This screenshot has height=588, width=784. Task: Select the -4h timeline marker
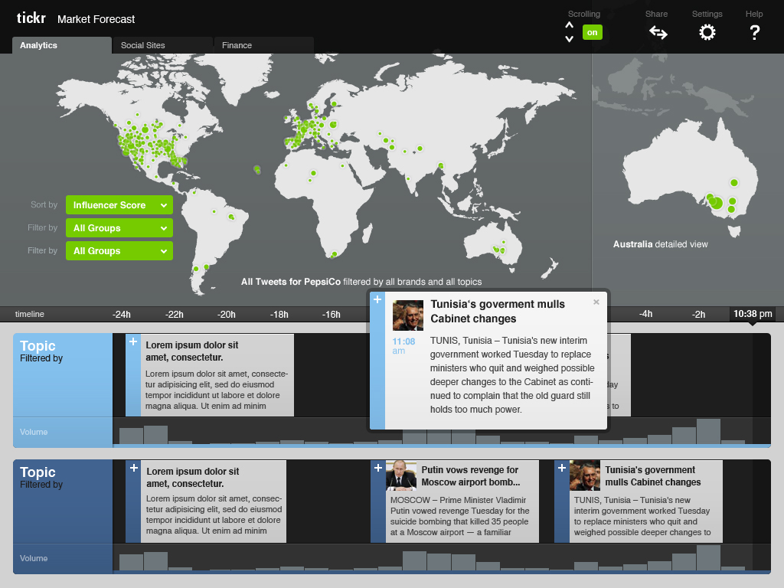[645, 314]
